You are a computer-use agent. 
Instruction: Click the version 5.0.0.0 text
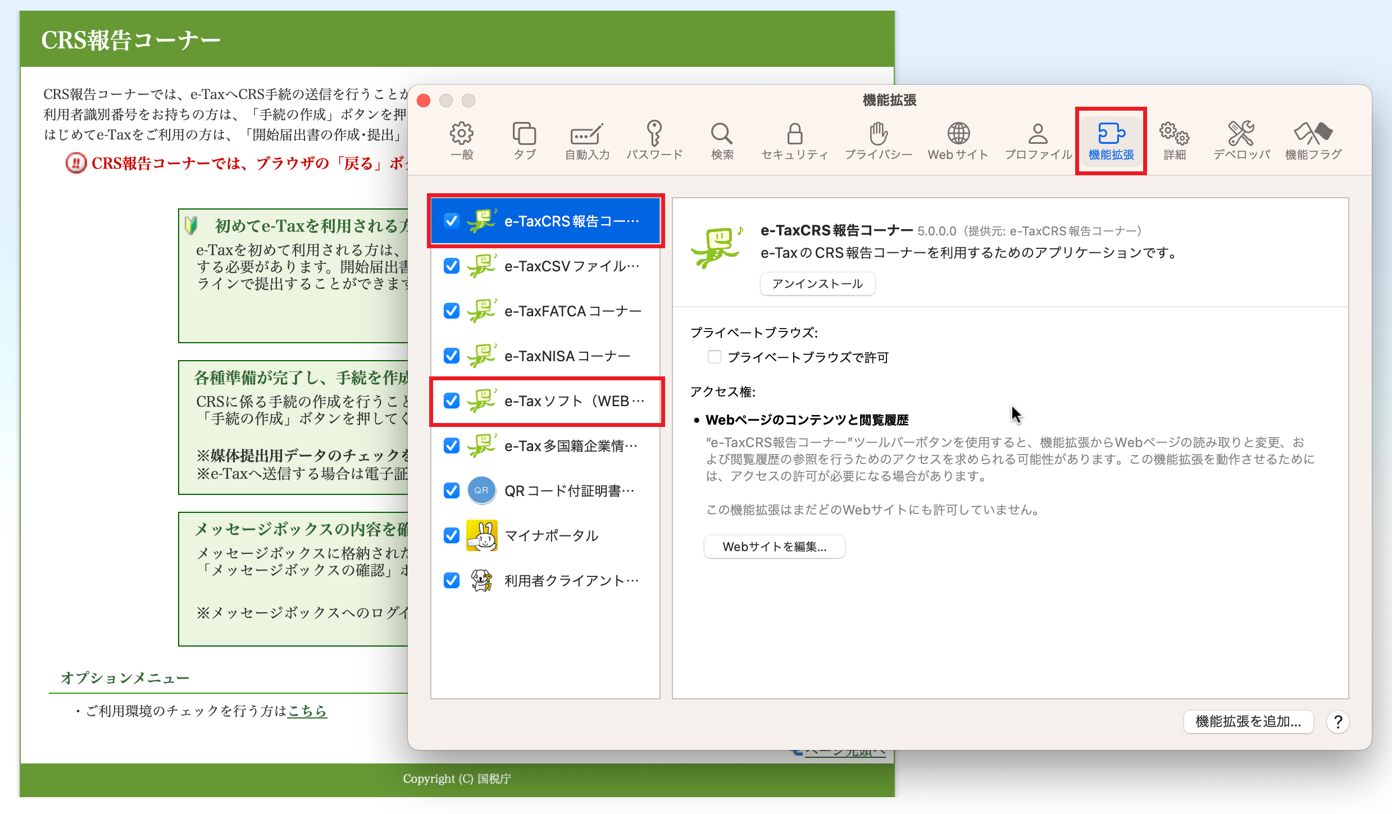937,231
